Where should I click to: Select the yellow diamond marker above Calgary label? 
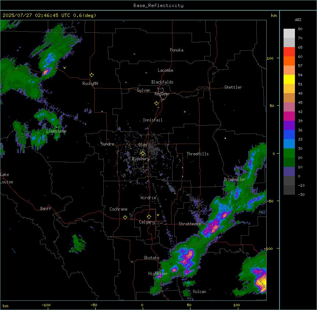[x=149, y=217]
